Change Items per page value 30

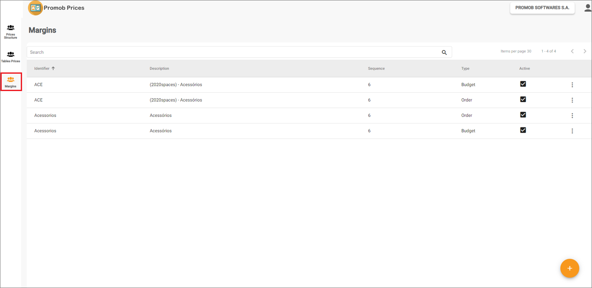(529, 51)
